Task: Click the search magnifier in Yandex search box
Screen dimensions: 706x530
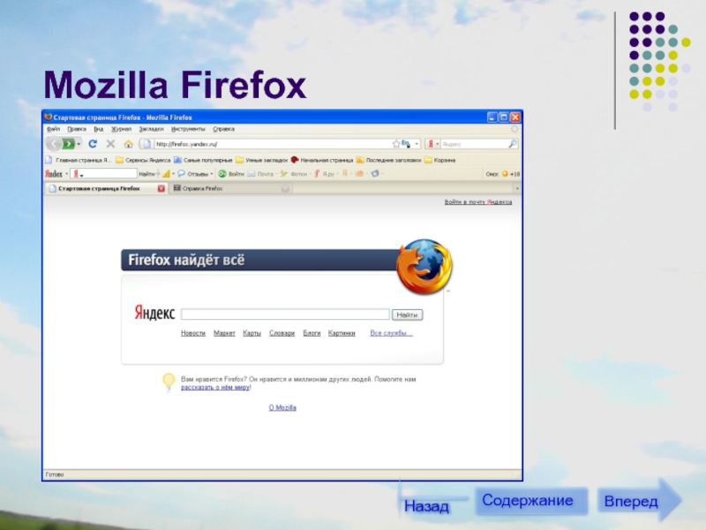Action: click(513, 144)
